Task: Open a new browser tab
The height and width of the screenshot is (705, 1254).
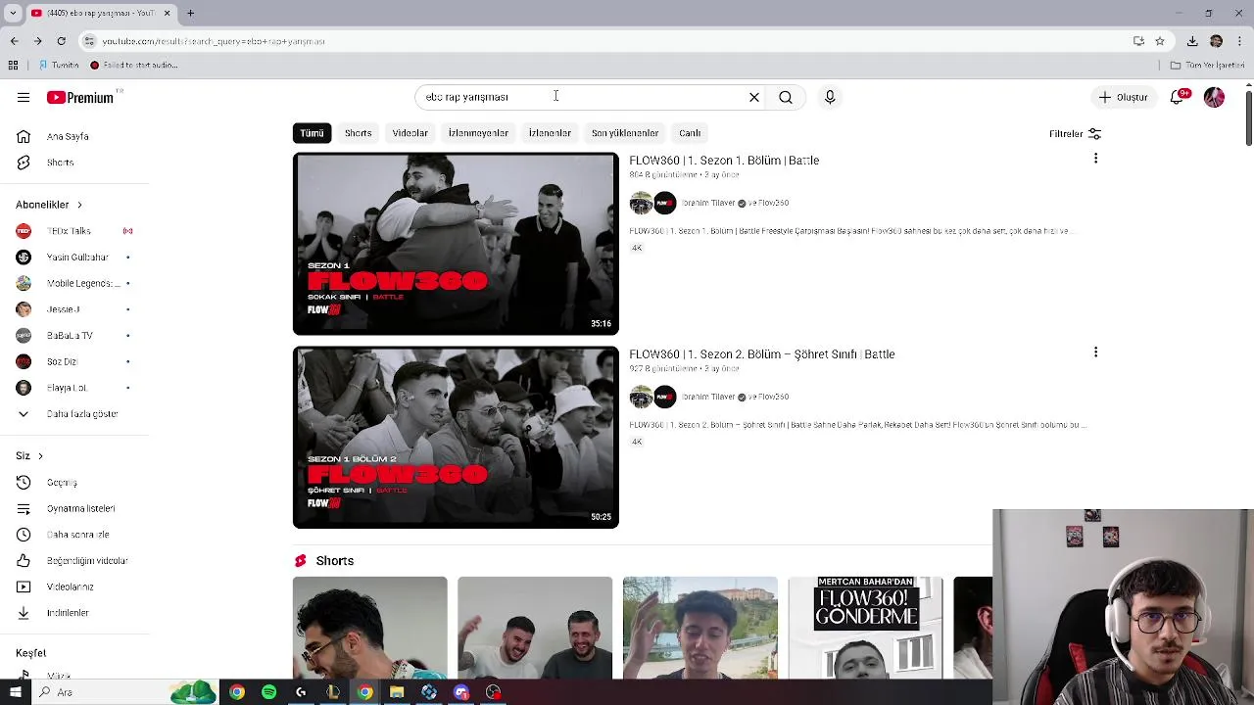Action: coord(190,13)
